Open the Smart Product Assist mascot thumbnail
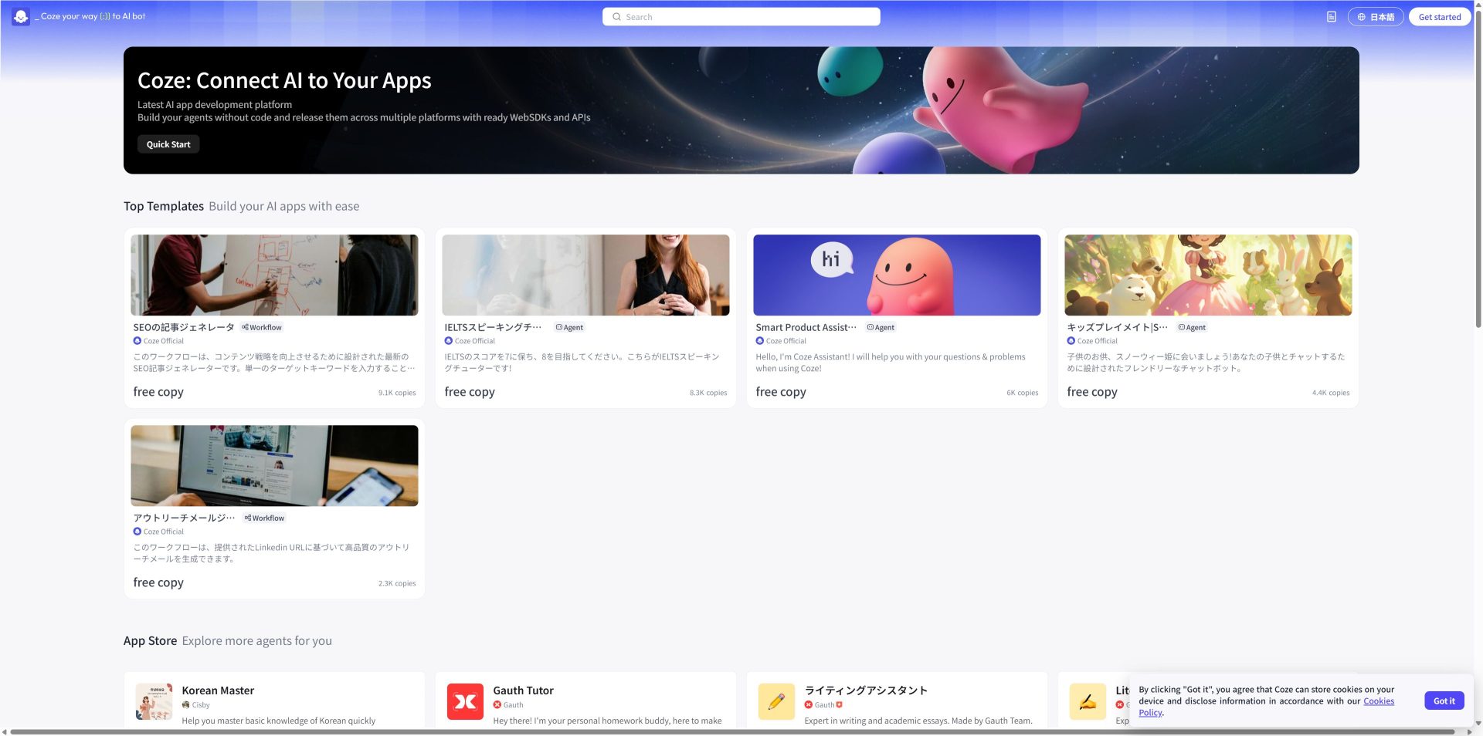The width and height of the screenshot is (1483, 736). 897,275
